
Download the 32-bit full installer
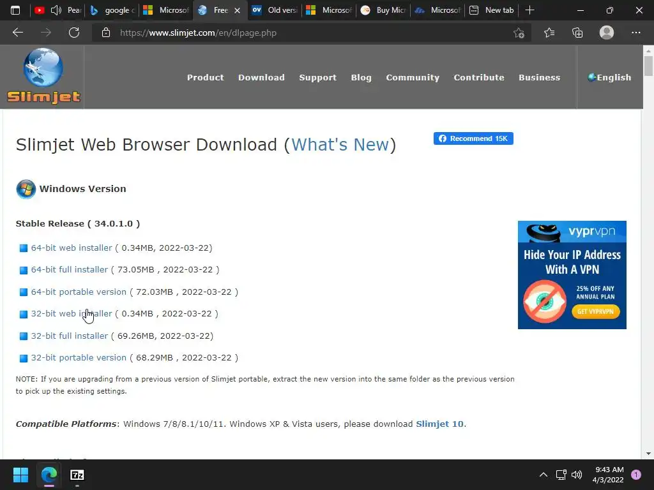tap(69, 336)
